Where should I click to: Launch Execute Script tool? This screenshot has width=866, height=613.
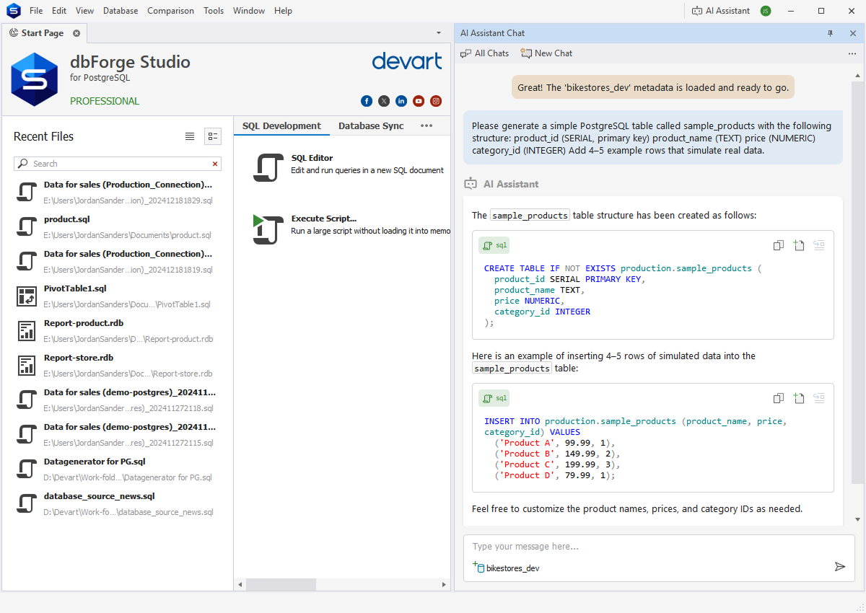(323, 219)
